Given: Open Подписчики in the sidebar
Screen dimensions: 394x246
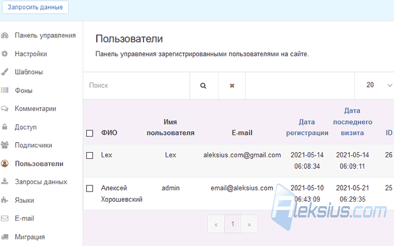Looking at the screenshot, I should 33,145.
